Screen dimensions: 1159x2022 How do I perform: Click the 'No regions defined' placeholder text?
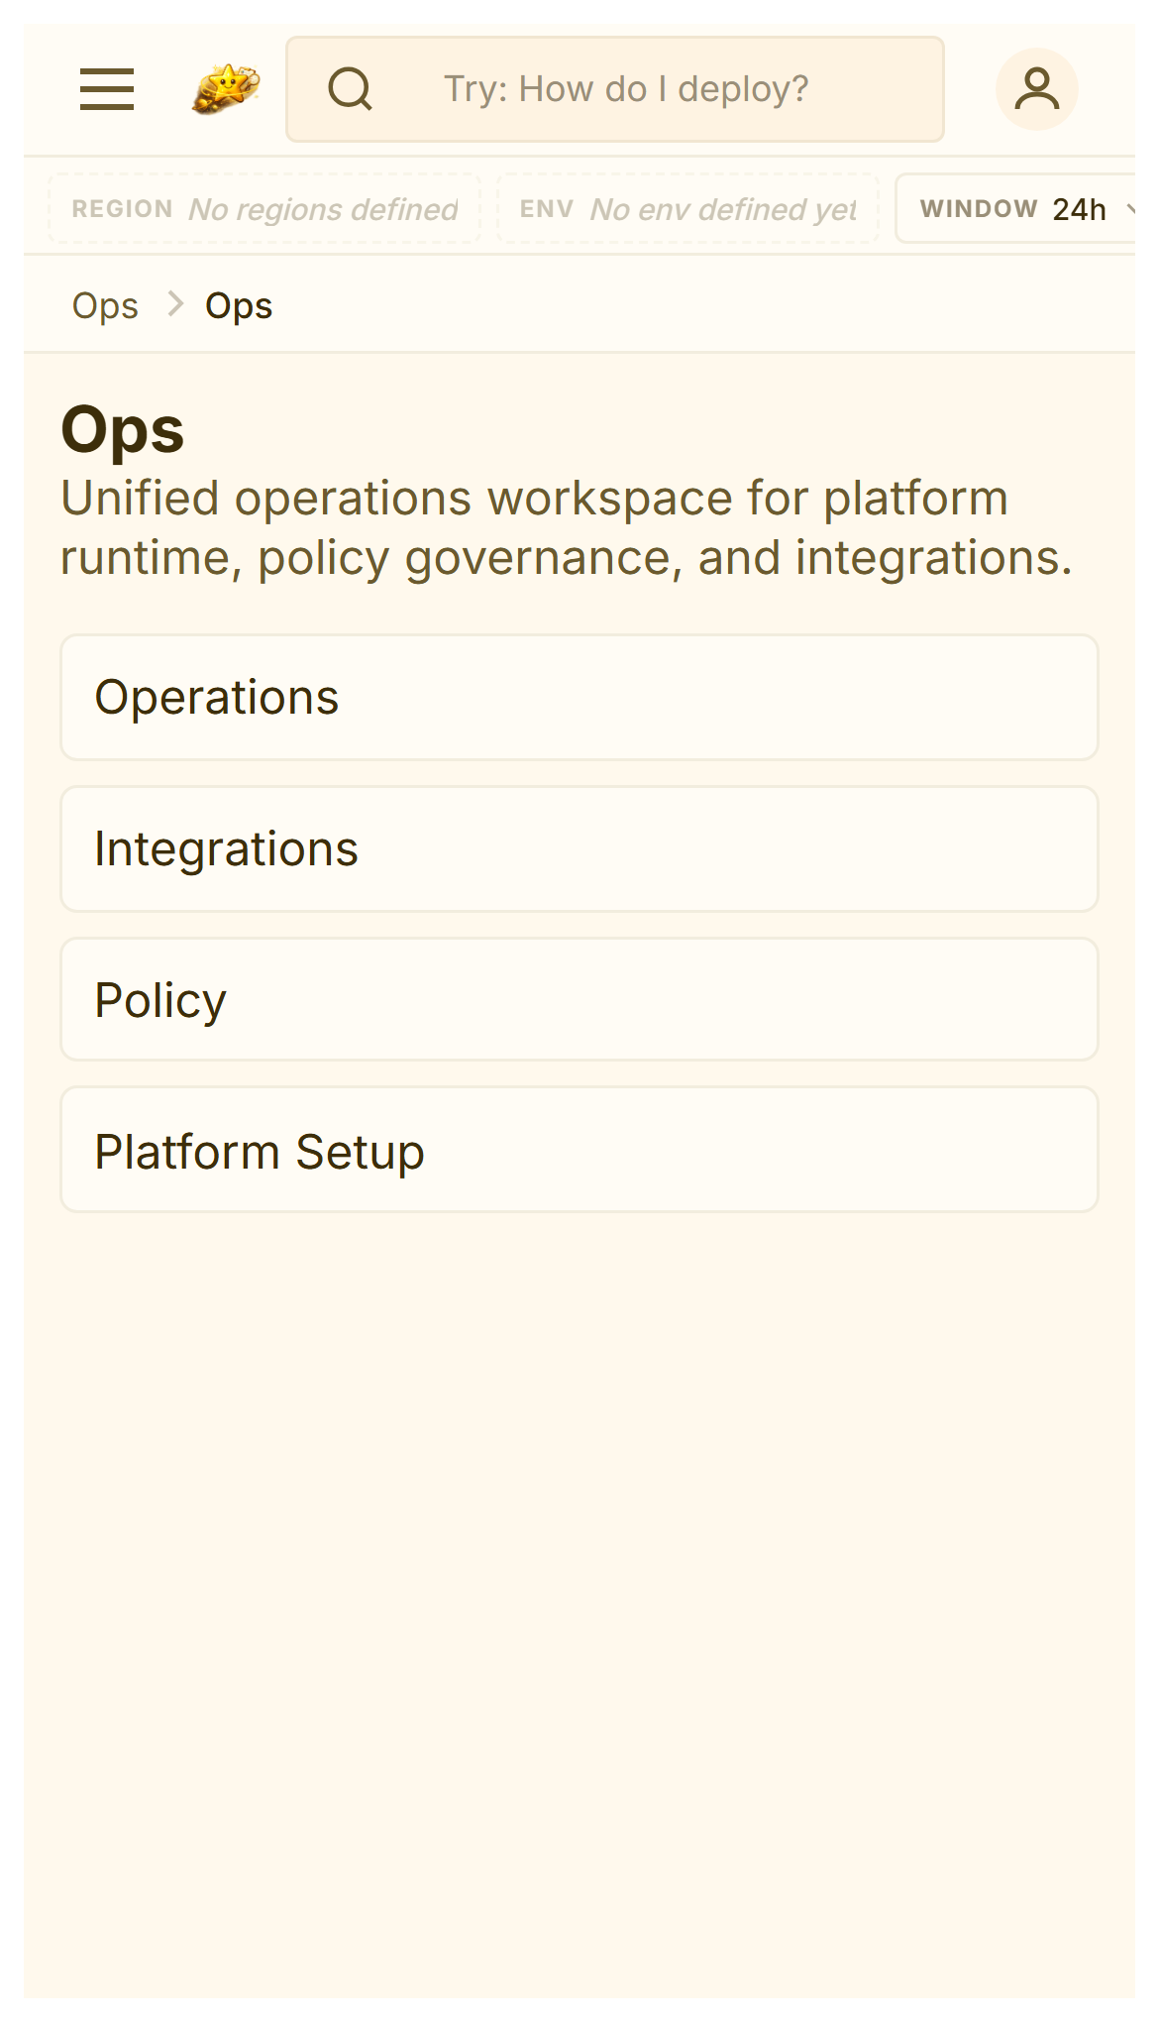pyautogui.click(x=323, y=209)
